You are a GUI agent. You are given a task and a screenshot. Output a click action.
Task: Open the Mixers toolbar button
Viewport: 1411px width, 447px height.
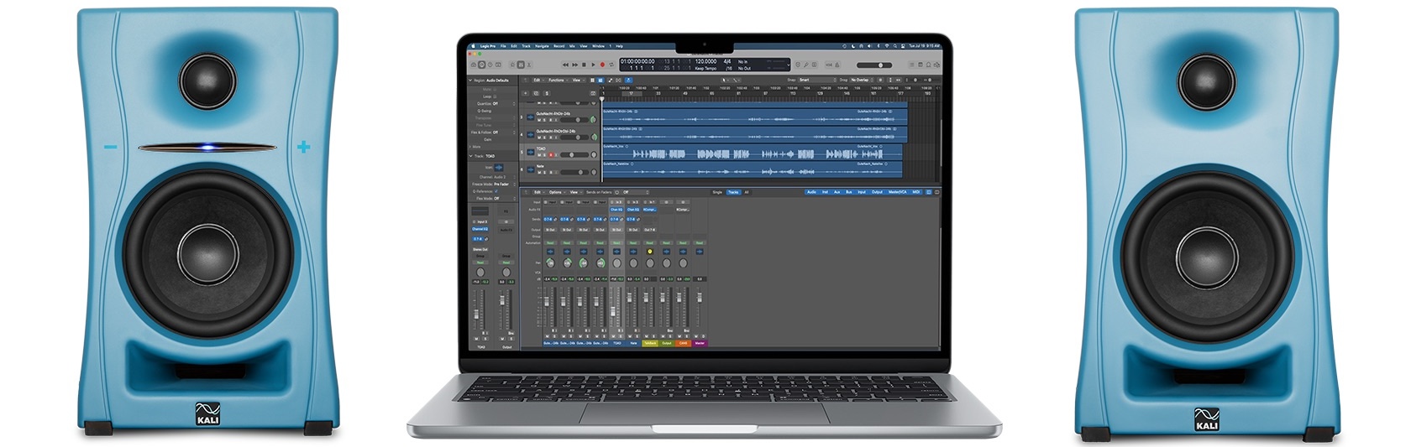click(521, 65)
